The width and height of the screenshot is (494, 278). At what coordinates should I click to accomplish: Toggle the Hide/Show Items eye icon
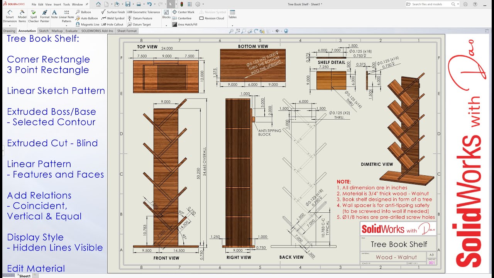click(276, 31)
